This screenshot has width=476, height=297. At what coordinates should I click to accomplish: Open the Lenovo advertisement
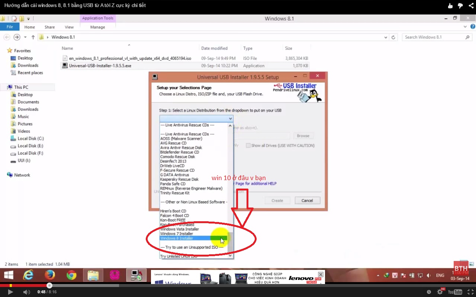[x=238, y=277]
